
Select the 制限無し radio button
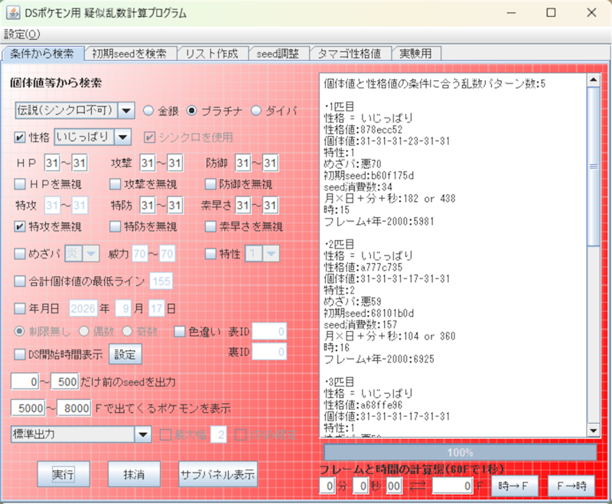(20, 332)
